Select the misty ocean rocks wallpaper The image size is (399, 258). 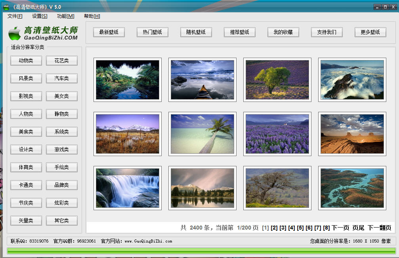click(352, 80)
